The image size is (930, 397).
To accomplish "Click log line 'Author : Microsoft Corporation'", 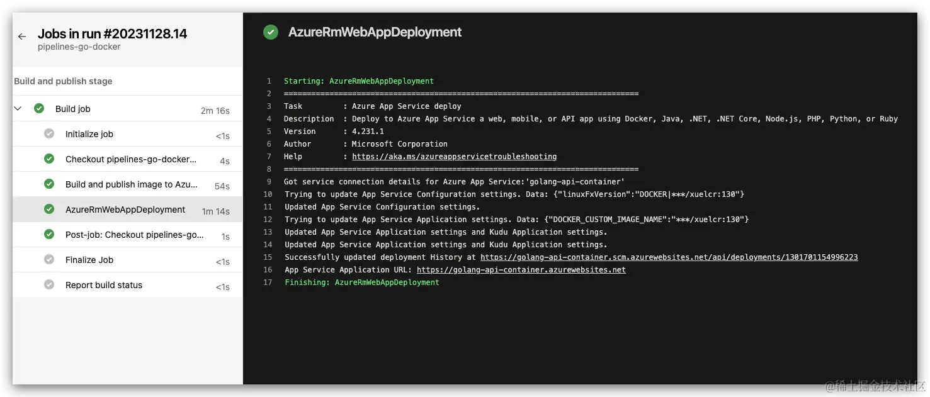I will pyautogui.click(x=366, y=144).
